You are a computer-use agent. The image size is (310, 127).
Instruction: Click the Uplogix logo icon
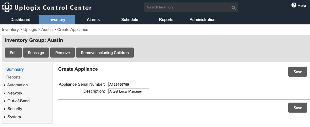(x=7, y=8)
